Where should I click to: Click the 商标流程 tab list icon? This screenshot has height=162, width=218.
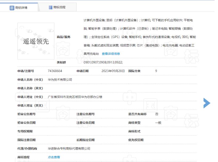pyautogui.click(x=51, y=7)
